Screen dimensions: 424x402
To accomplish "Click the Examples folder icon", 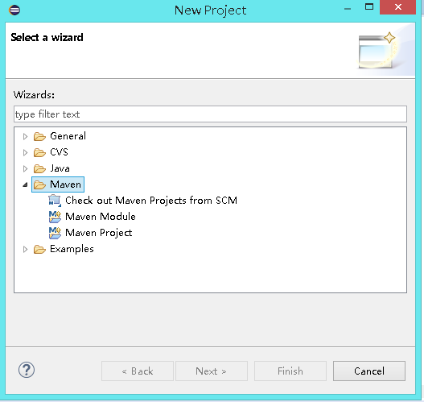I will pyautogui.click(x=39, y=249).
